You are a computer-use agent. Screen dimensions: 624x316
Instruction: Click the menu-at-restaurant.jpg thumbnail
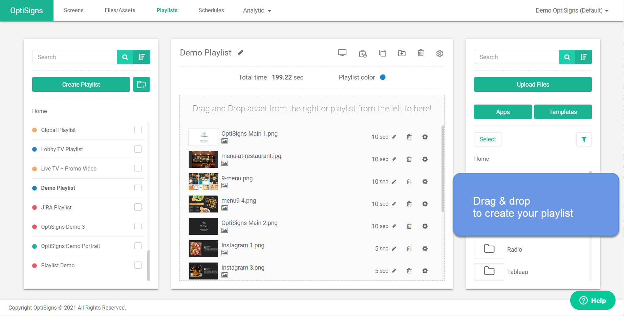coord(203,159)
